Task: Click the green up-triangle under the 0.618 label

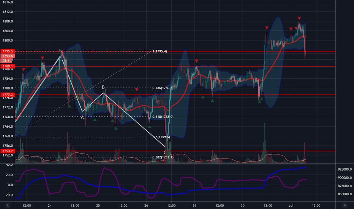Action: (x=149, y=127)
